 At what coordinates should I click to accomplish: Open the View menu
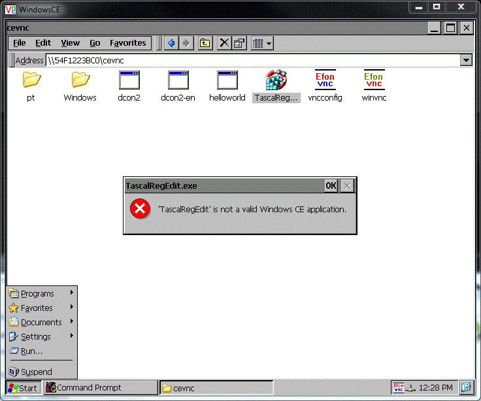(70, 43)
